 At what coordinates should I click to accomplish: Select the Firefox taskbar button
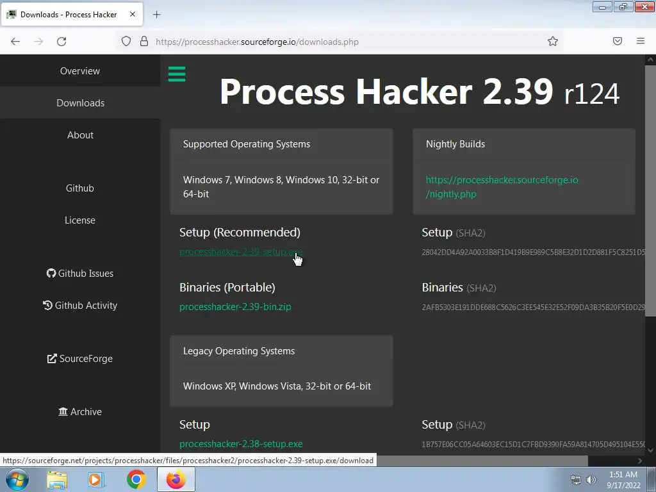click(x=176, y=479)
